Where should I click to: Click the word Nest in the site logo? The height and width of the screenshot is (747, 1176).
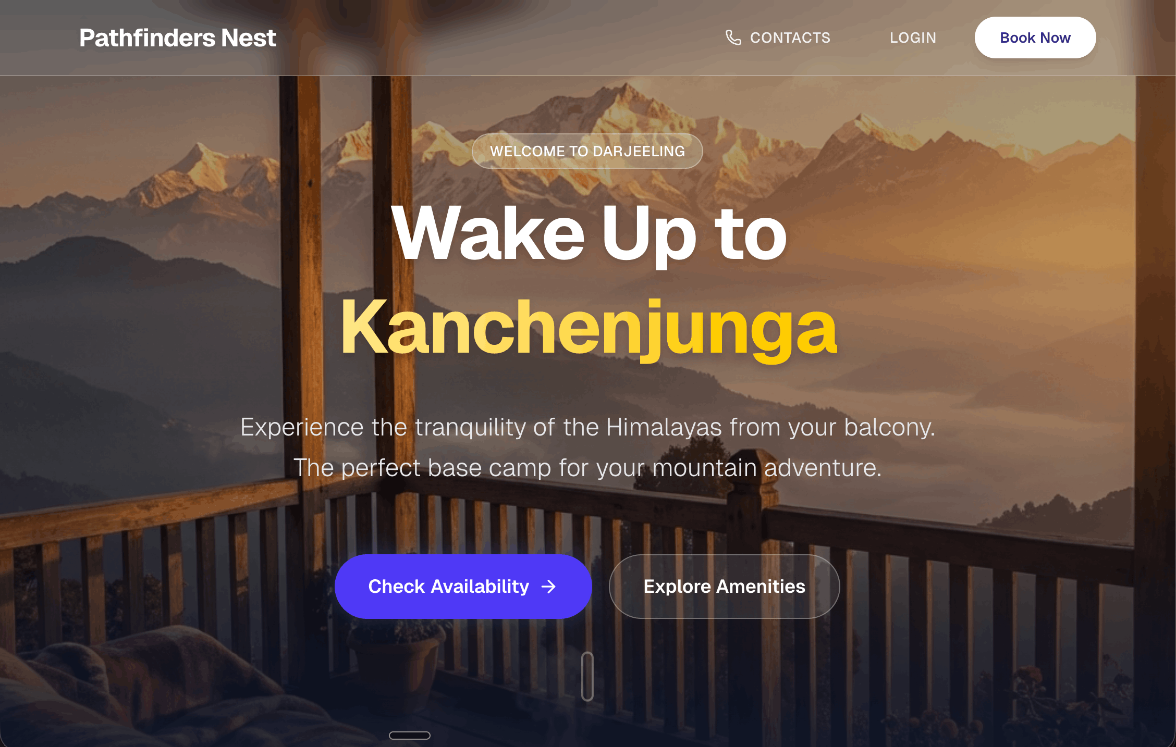point(249,38)
